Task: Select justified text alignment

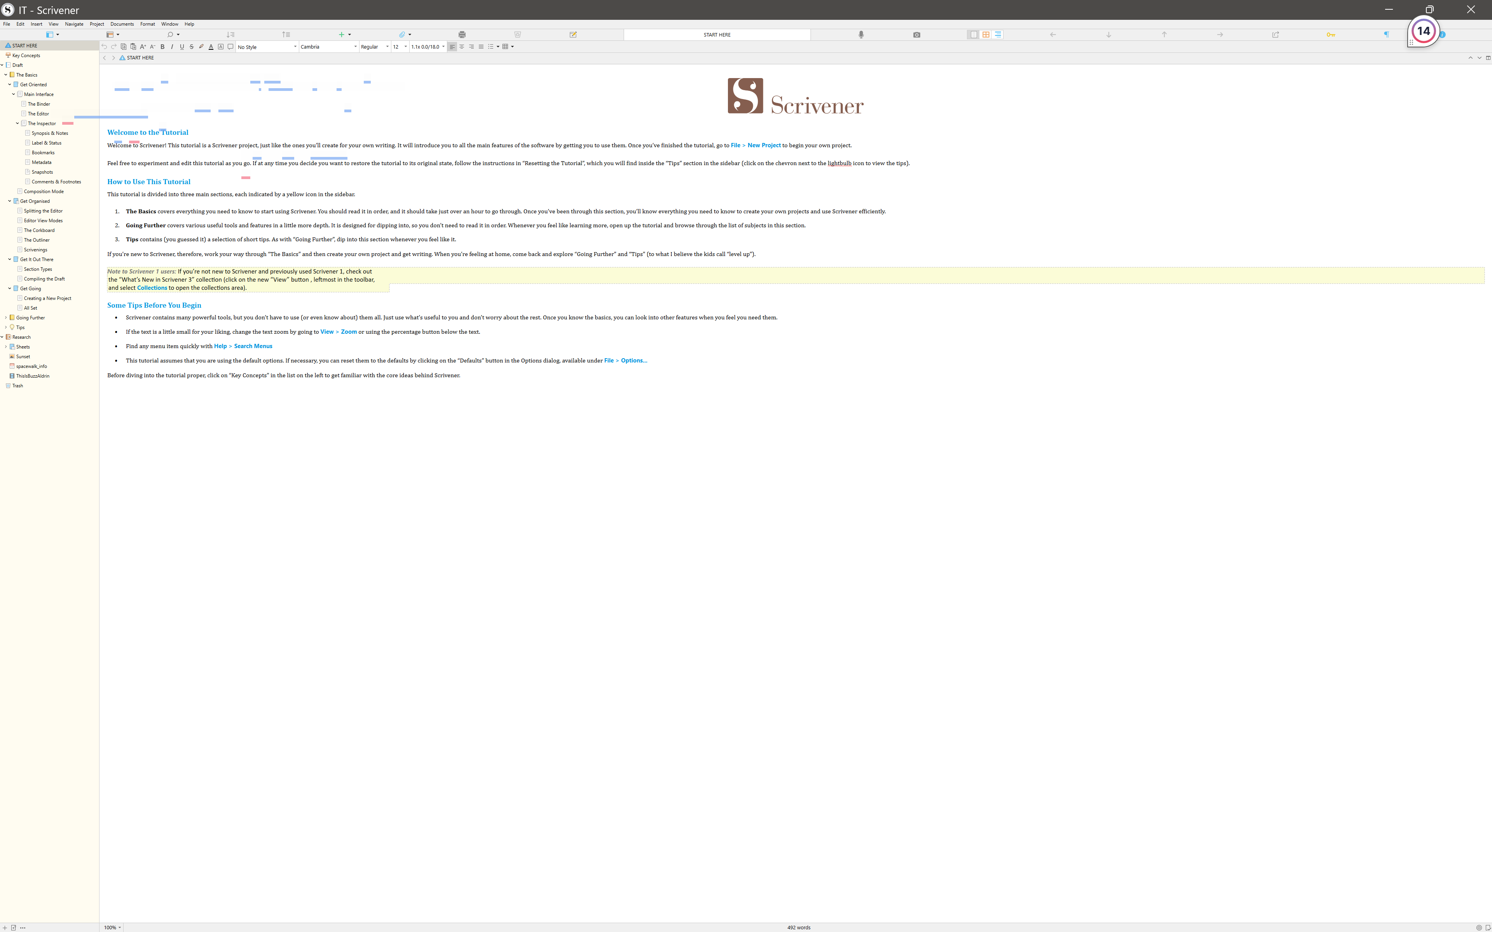Action: click(x=481, y=47)
